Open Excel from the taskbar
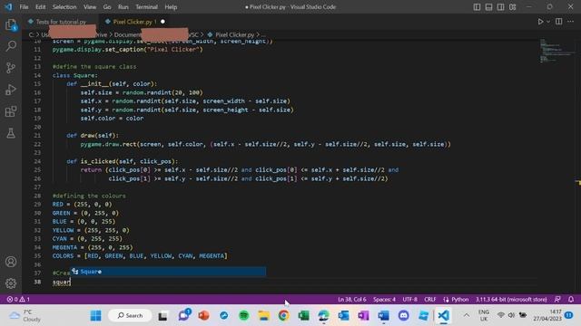 [x=303, y=316]
